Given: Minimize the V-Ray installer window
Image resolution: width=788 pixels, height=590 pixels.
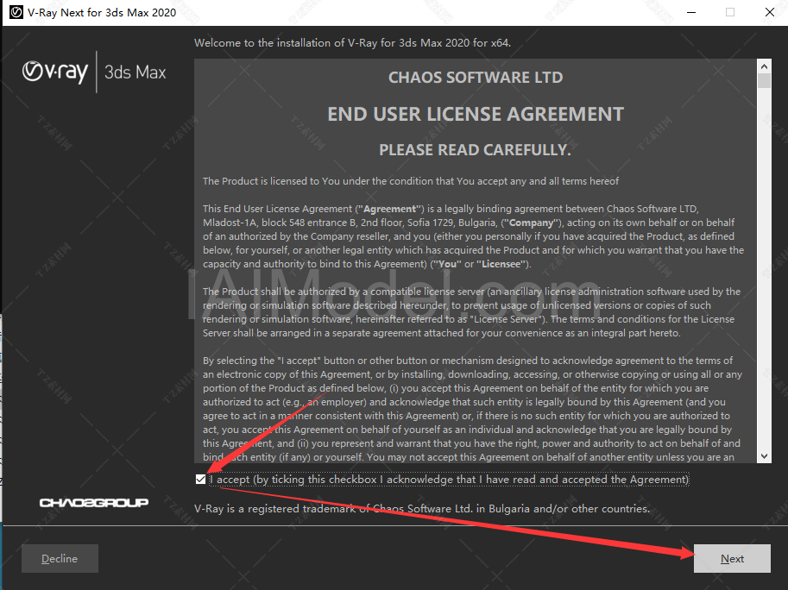Looking at the screenshot, I should click(x=691, y=12).
